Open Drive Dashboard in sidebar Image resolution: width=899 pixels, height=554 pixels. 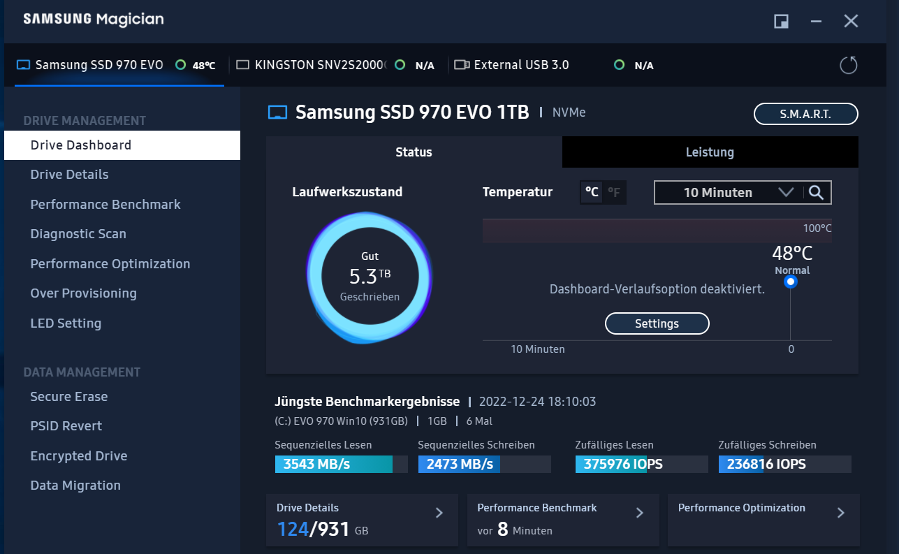pos(122,145)
